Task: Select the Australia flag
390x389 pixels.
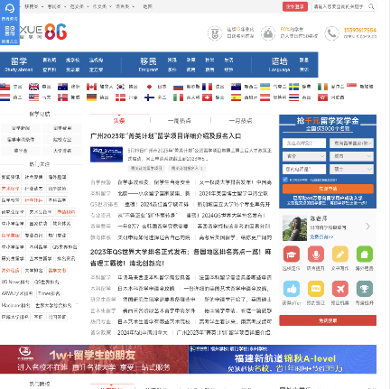Action: (62, 87)
